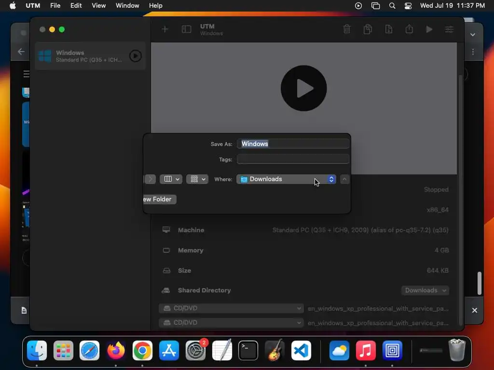Open the Weather app from the Dock
This screenshot has height=370, width=494.
(x=339, y=350)
